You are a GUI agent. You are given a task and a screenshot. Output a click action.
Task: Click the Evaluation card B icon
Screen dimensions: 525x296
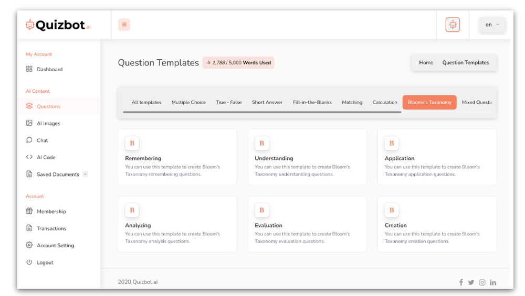pos(262,210)
